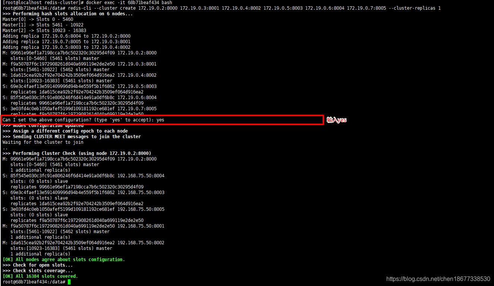
Task: Click the master line ending 192.168.75.50:8001
Action: point(83,226)
